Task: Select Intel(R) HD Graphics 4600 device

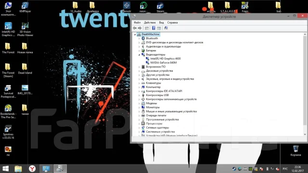Action: tap(166, 59)
